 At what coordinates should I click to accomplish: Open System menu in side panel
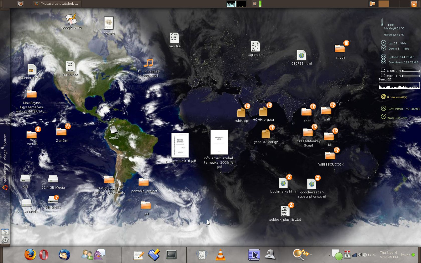pyautogui.click(x=5, y=140)
